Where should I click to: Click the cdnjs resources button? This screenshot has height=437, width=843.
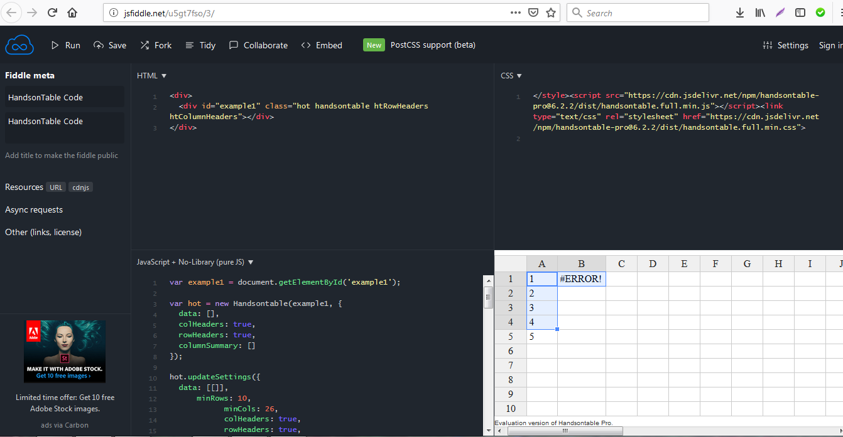[x=80, y=187]
